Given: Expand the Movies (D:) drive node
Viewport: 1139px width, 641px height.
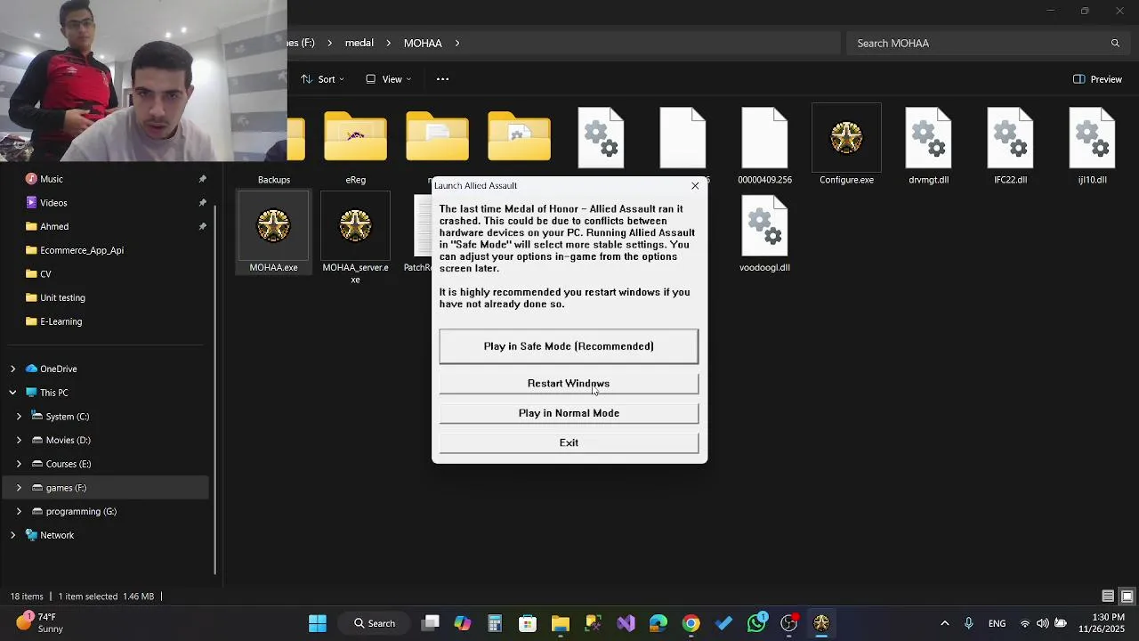Looking at the screenshot, I should click(19, 440).
